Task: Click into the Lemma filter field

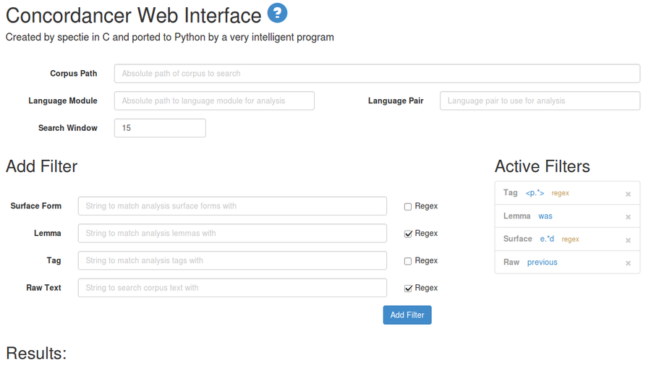Action: 232,234
